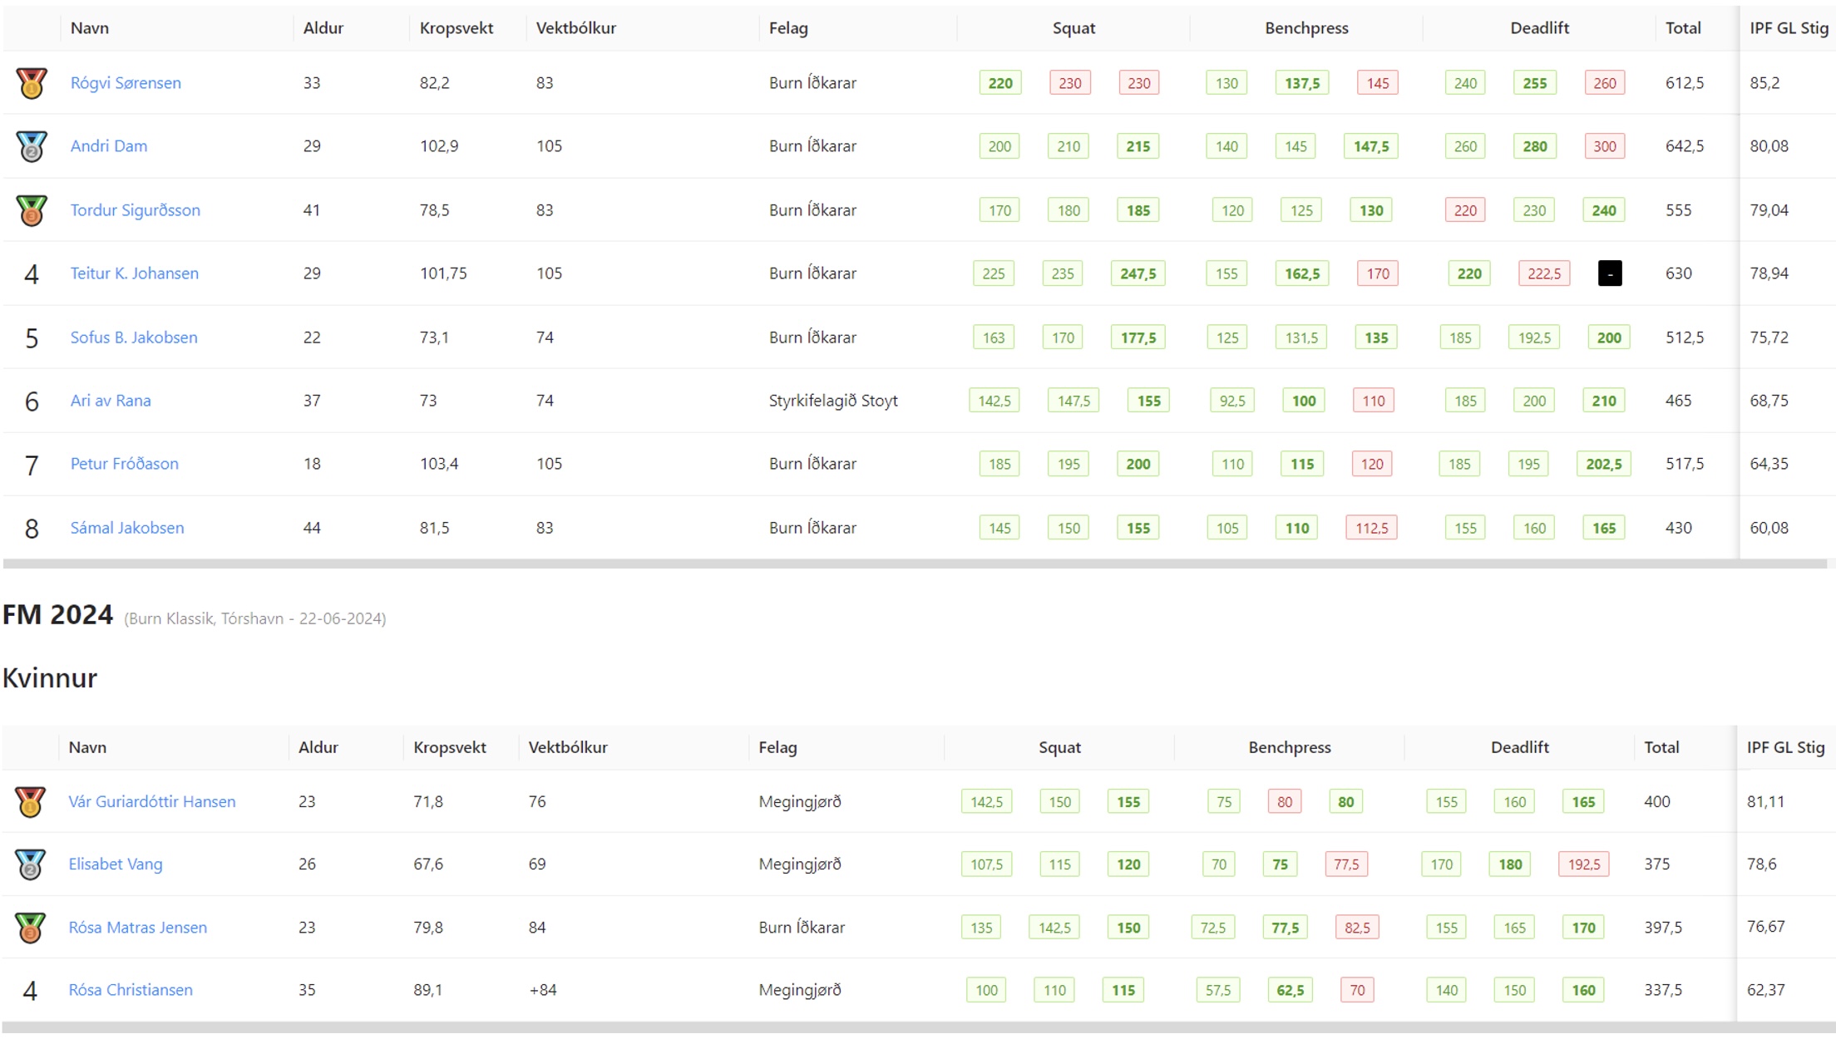1836x1044 pixels.
Task: Click gold medal icon beside Vár Guriardóttir Hansen
Action: 30,802
